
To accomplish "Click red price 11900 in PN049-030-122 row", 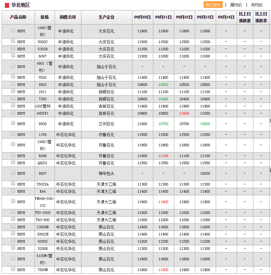I will (x=163, y=202).
